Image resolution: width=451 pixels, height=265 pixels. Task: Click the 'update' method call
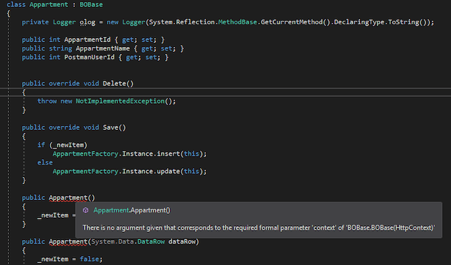169,171
